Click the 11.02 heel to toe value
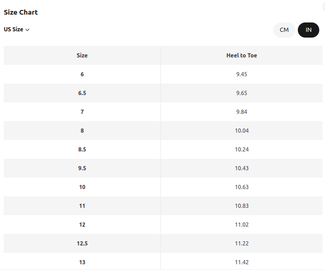 (242, 225)
